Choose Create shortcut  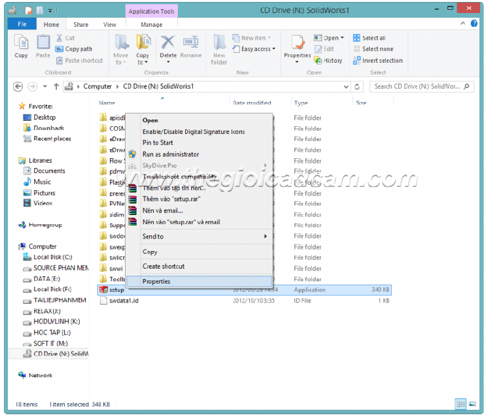[x=199, y=267]
